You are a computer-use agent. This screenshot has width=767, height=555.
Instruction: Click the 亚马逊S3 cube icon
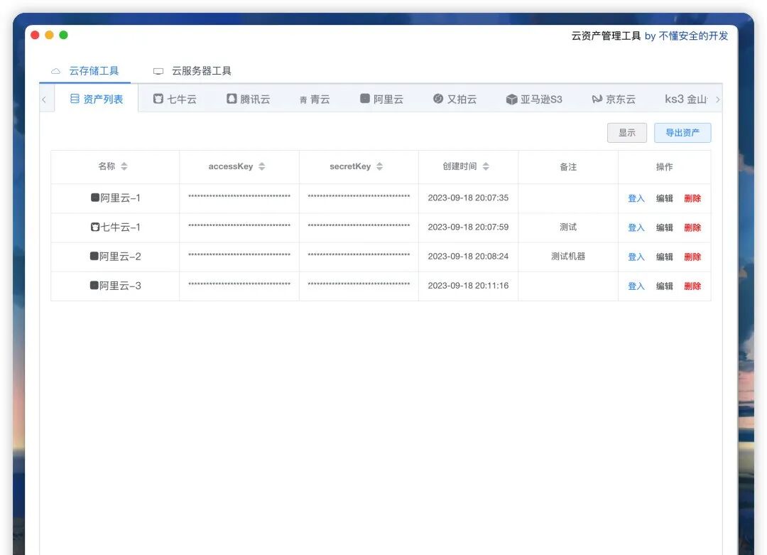coord(511,99)
